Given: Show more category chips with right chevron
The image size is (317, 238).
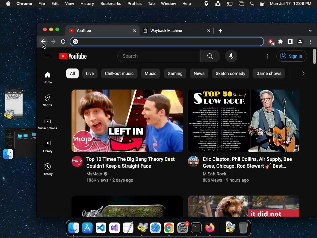Looking at the screenshot, I should point(303,73).
